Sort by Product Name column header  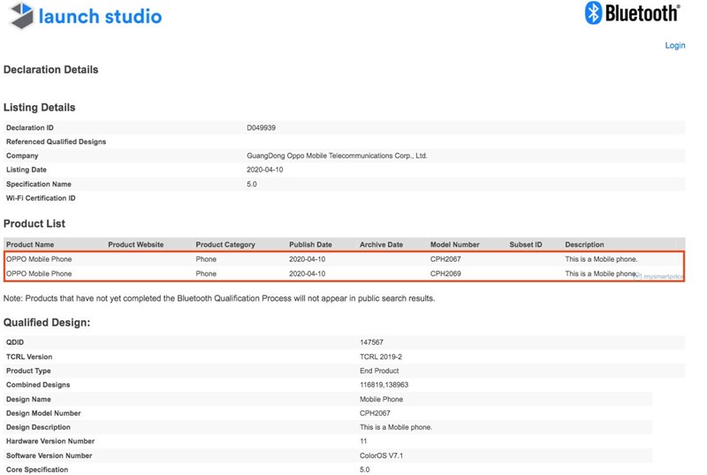pyautogui.click(x=30, y=244)
